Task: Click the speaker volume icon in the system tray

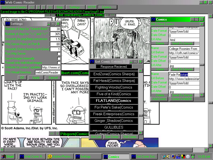Action: (x=167, y=157)
